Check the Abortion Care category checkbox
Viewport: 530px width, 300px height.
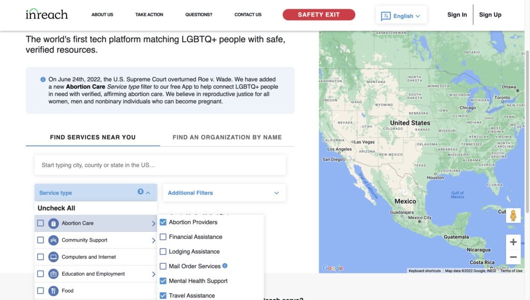pyautogui.click(x=40, y=223)
